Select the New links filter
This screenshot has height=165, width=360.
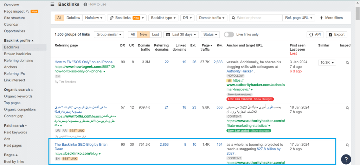click(x=143, y=34)
